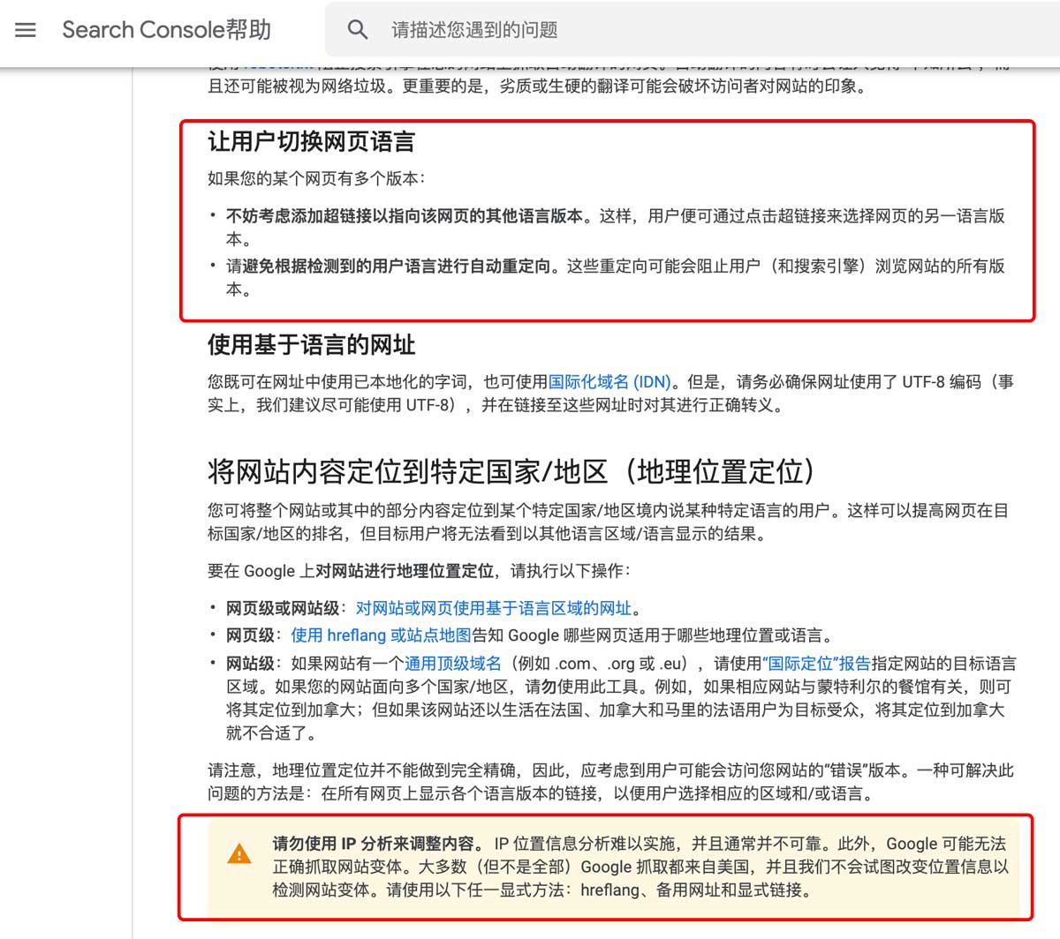Follow the 使用 hreflang 或站点地图 link
This screenshot has height=939, width=1060.
pyautogui.click(x=381, y=635)
